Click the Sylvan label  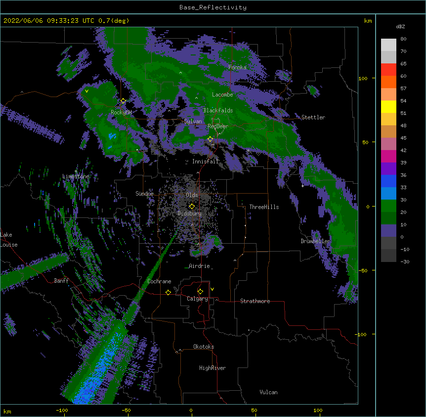coord(193,121)
